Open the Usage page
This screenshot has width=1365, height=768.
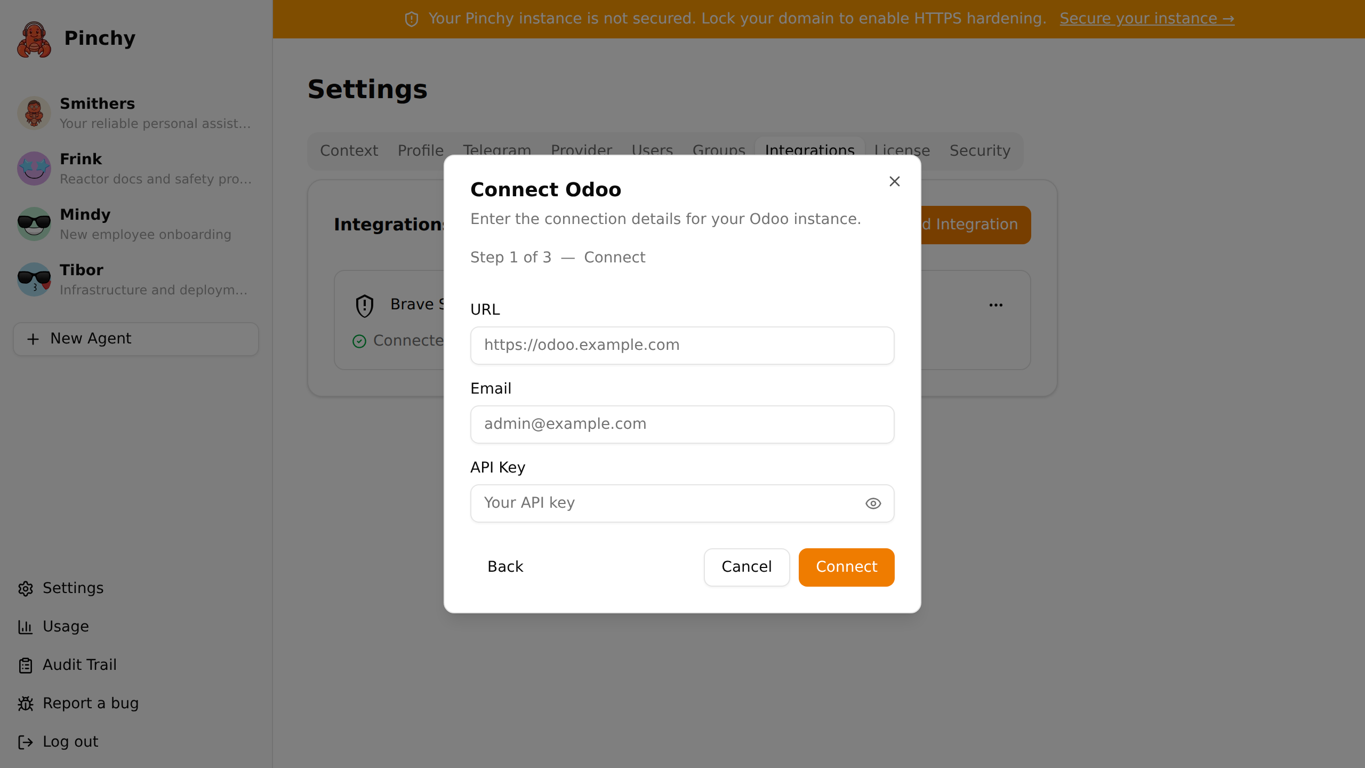click(x=66, y=627)
